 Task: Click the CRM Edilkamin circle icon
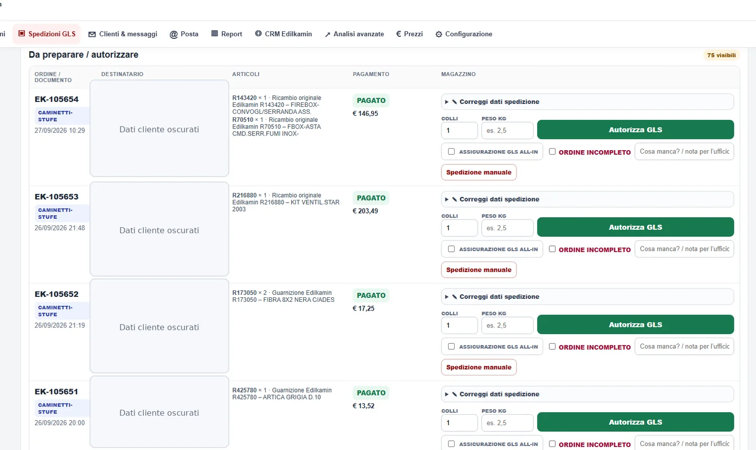[259, 34]
